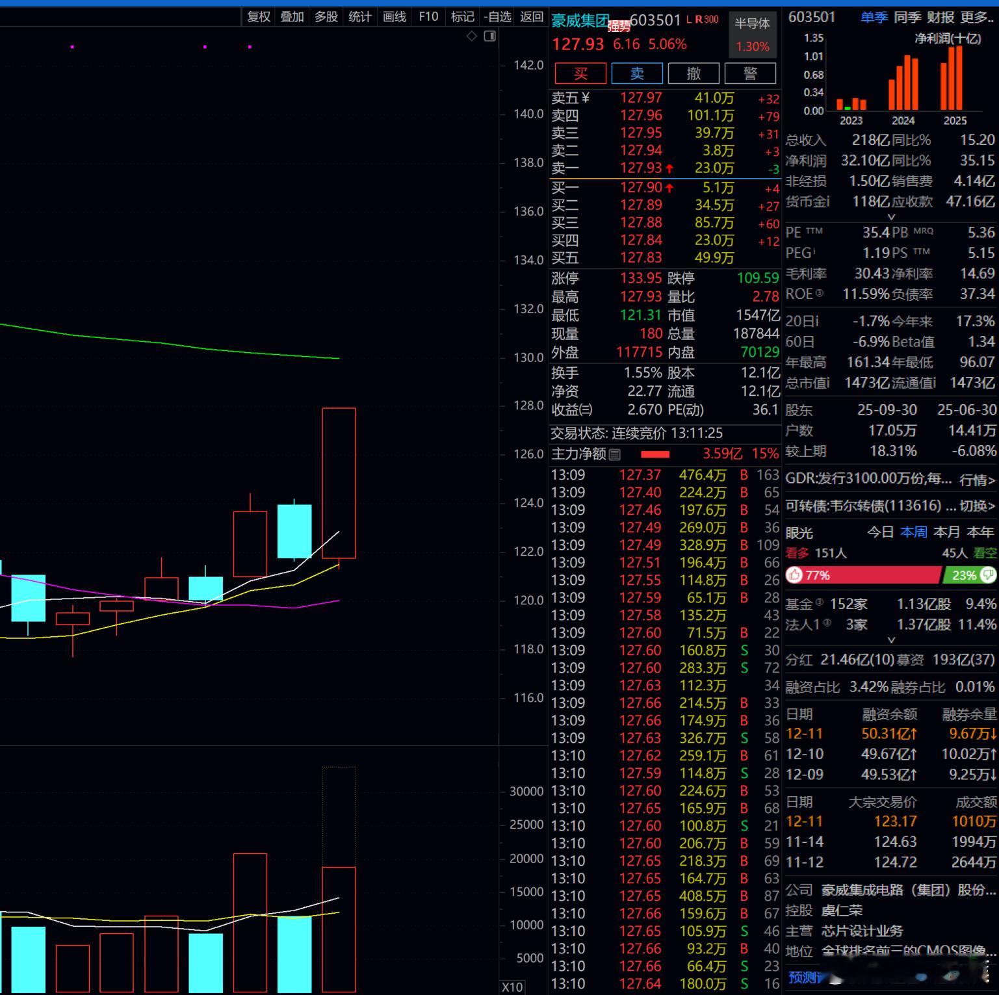Click the 2025 net profit bars
The image size is (999, 995).
click(952, 78)
